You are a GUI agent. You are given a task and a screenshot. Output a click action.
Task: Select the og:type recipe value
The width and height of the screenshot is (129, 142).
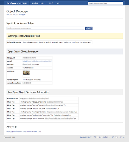tap(31, 65)
